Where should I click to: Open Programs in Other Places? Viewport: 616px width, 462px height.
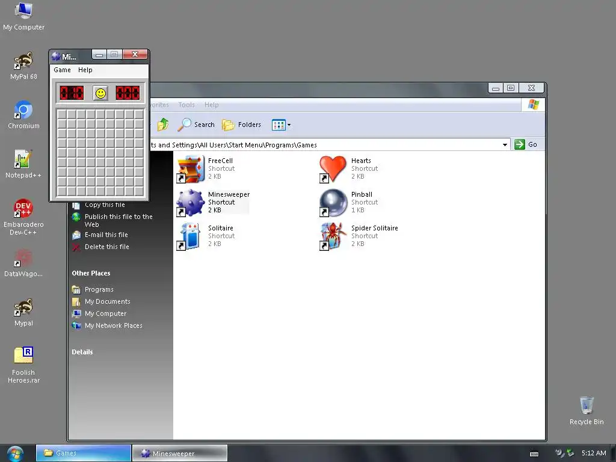coord(99,289)
